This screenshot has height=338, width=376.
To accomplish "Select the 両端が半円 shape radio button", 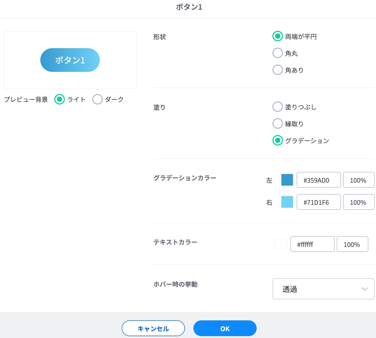I will coord(277,36).
